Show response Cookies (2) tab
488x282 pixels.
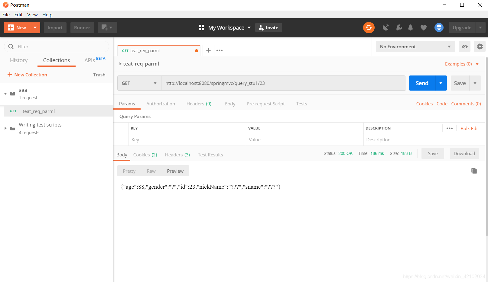(x=145, y=155)
